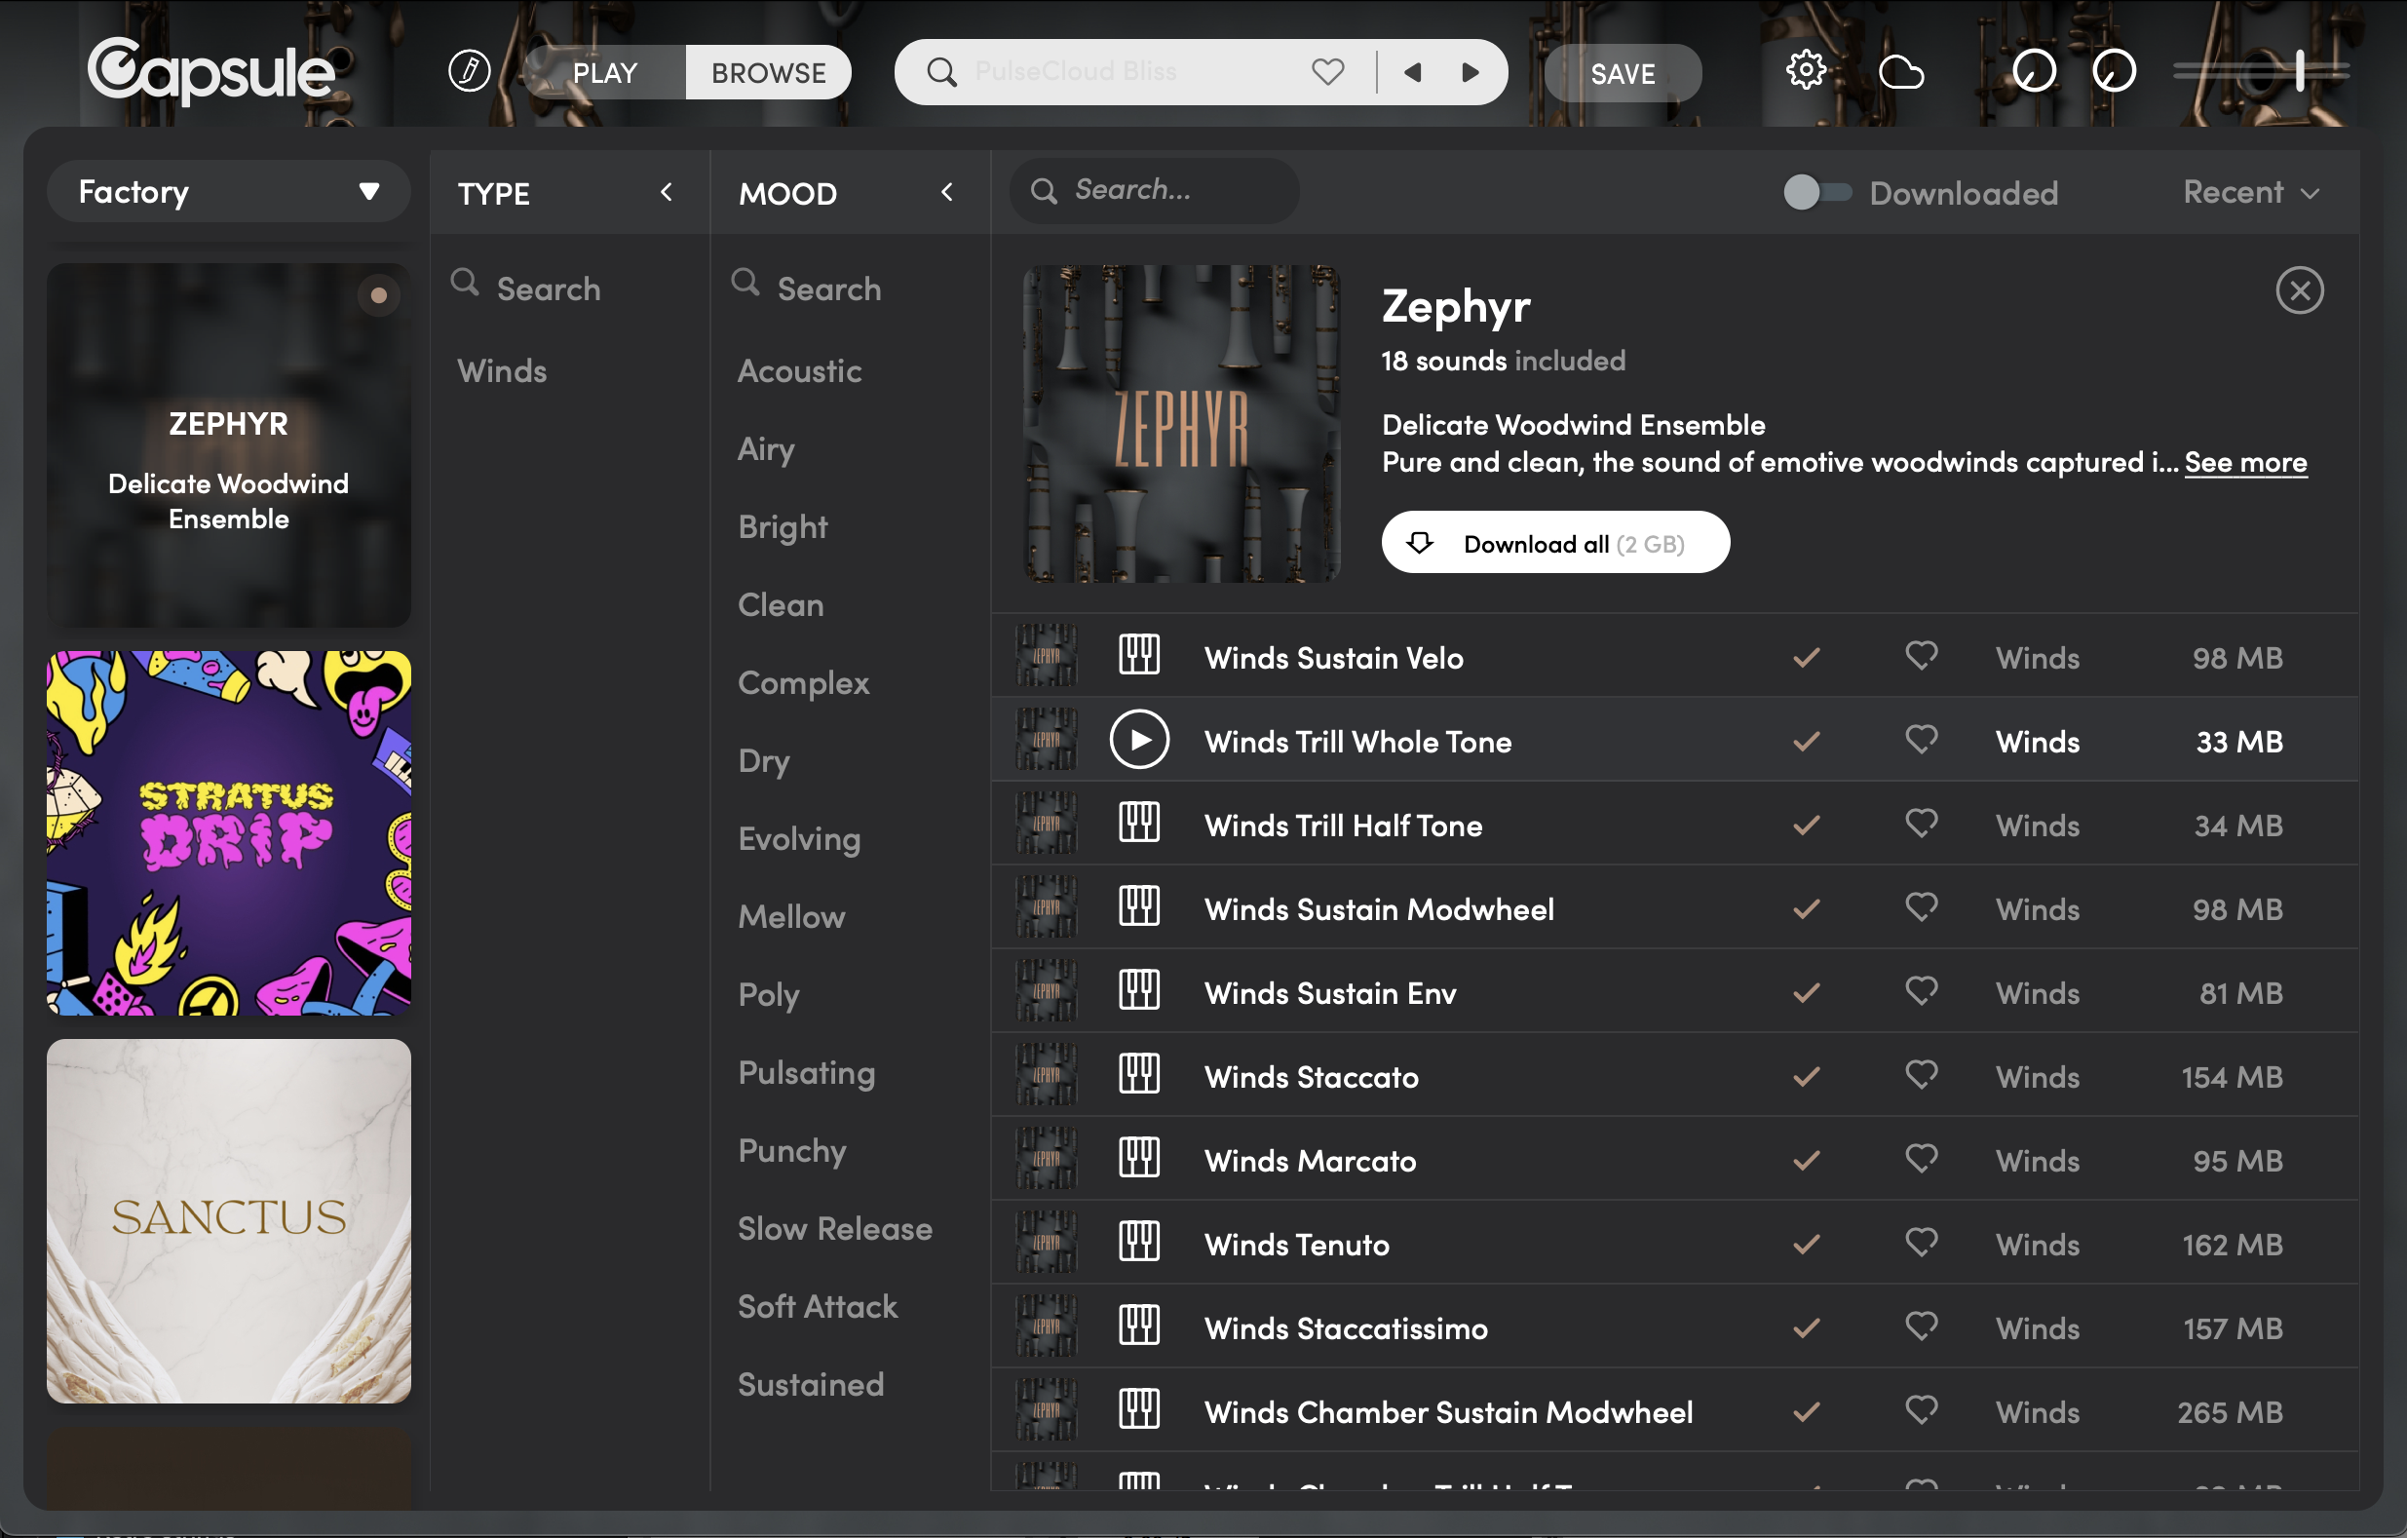Go to next preset arrow
This screenshot has height=1538, width=2407.
pos(1471,72)
